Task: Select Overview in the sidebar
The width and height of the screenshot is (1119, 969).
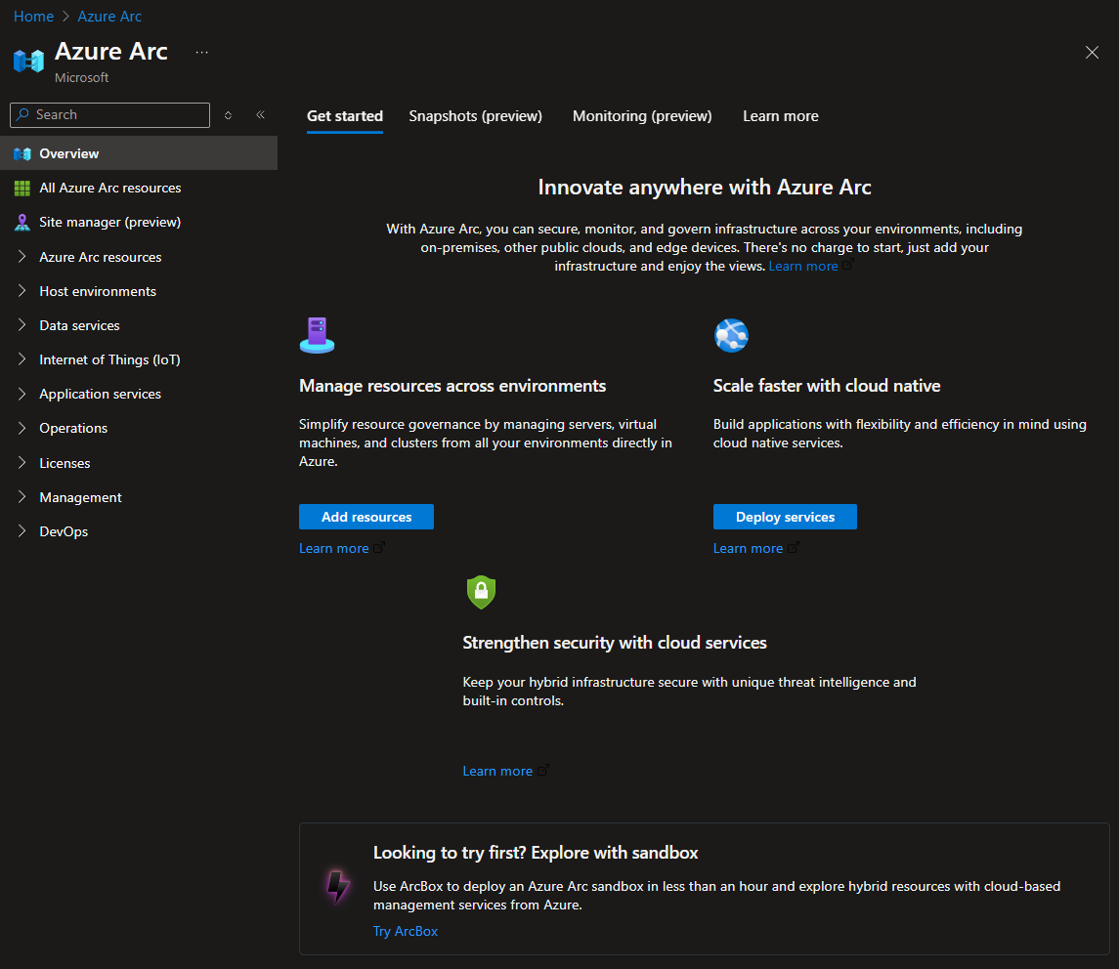Action: [139, 153]
